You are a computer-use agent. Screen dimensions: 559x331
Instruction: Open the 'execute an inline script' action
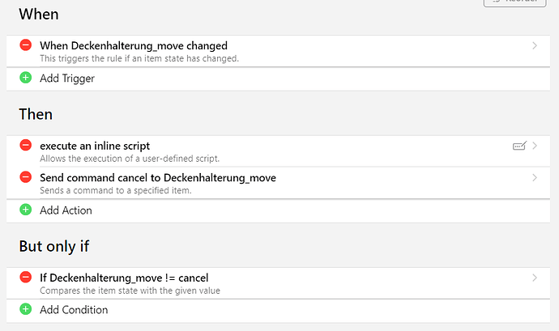click(95, 146)
